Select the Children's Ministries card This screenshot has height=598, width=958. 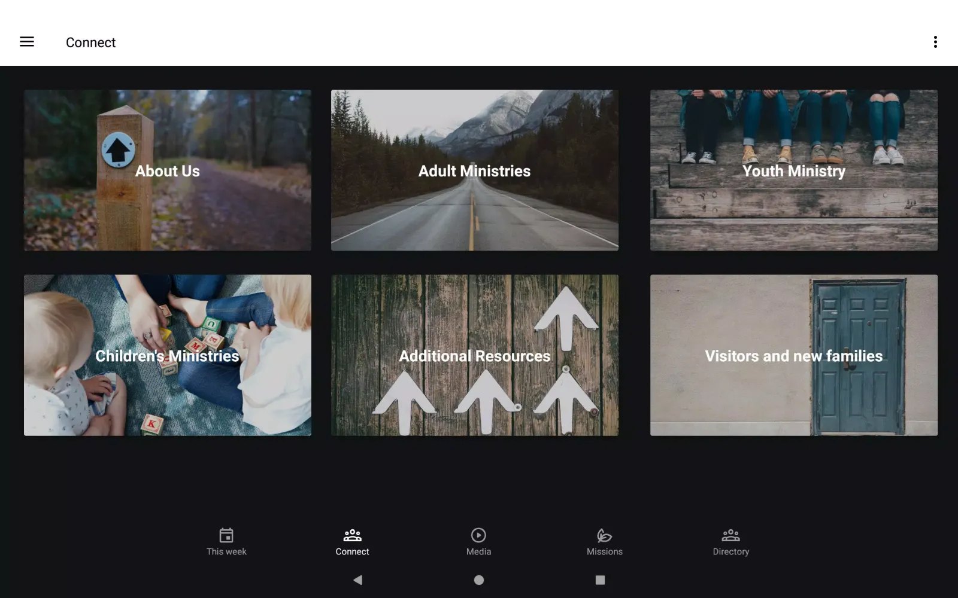point(168,355)
